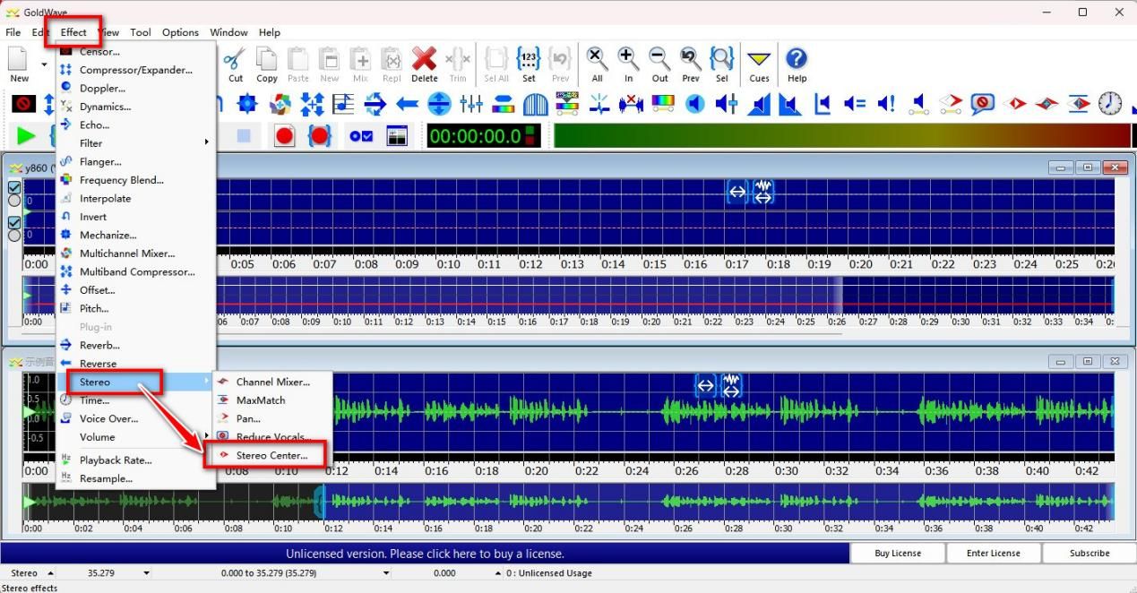Select Echo from the Effect menu
The image size is (1137, 593).
pos(136,125)
